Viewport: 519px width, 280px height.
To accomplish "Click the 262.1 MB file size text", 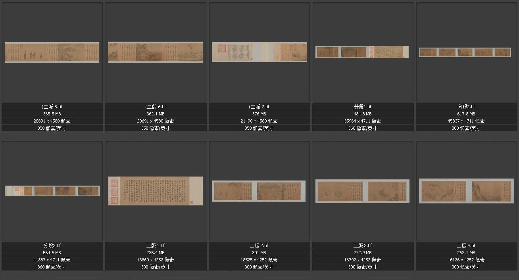I will 466,253.
